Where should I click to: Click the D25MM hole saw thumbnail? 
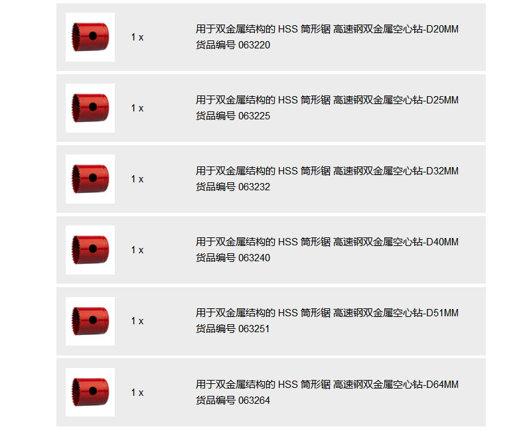[90, 108]
